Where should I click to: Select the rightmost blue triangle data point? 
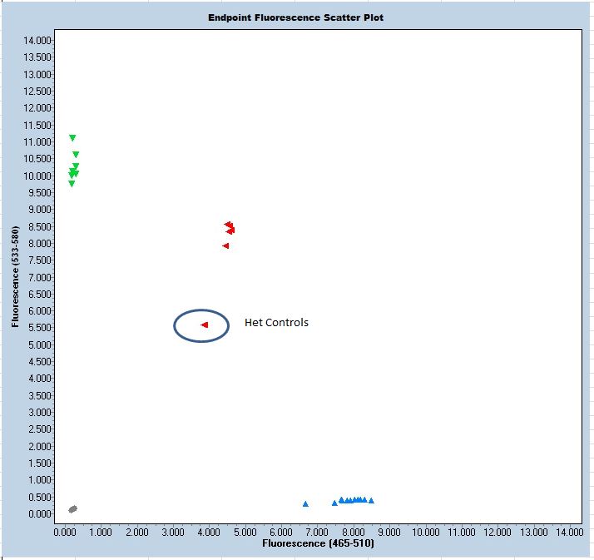click(371, 501)
